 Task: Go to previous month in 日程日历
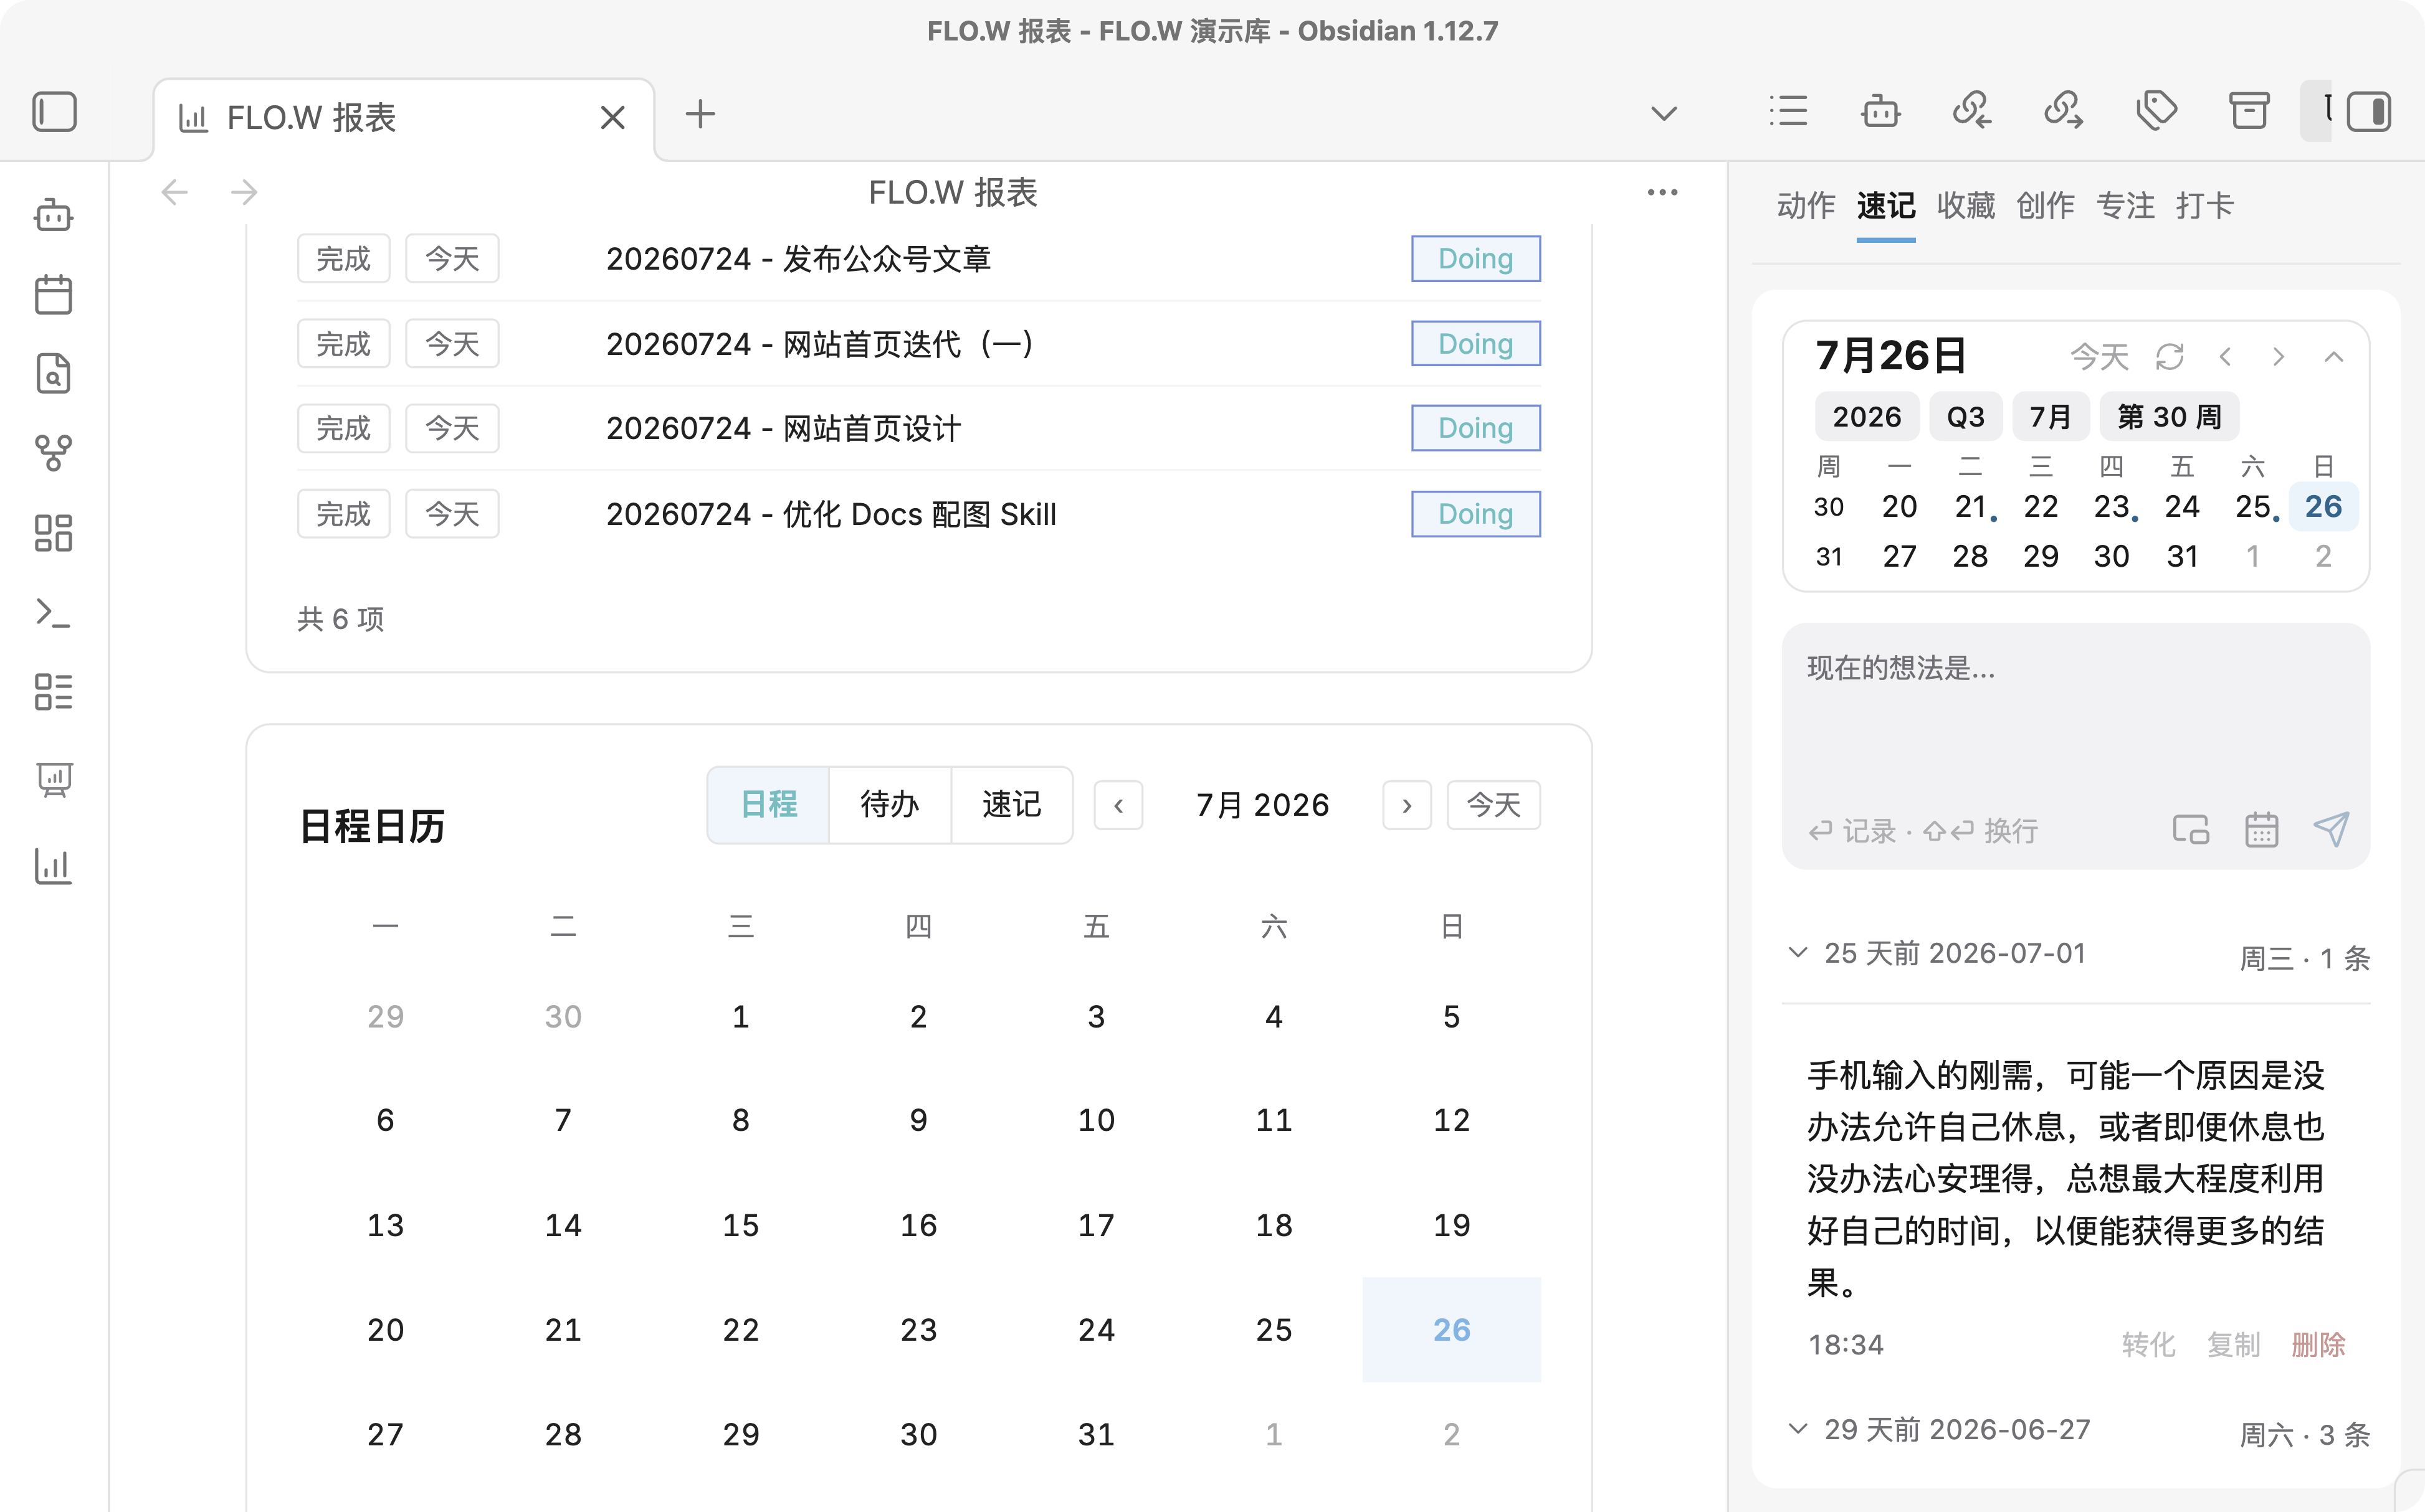pos(1118,806)
